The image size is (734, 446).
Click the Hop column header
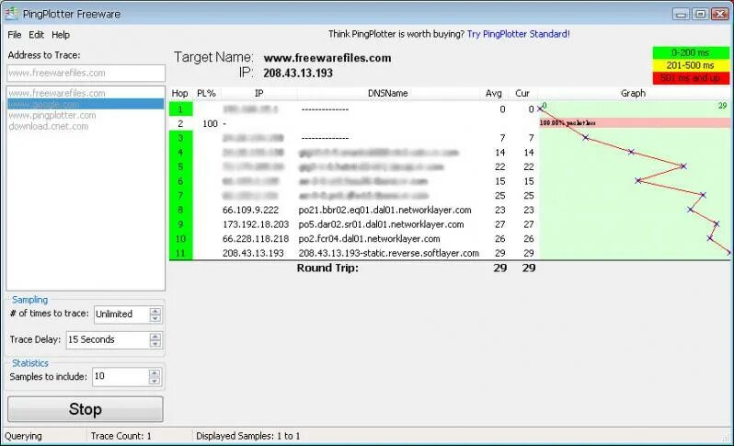pos(179,93)
